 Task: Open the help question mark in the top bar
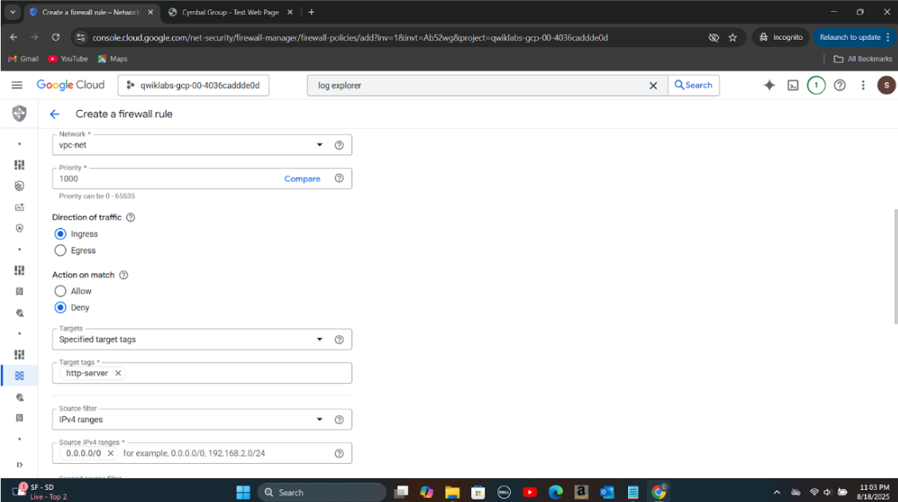(x=839, y=85)
